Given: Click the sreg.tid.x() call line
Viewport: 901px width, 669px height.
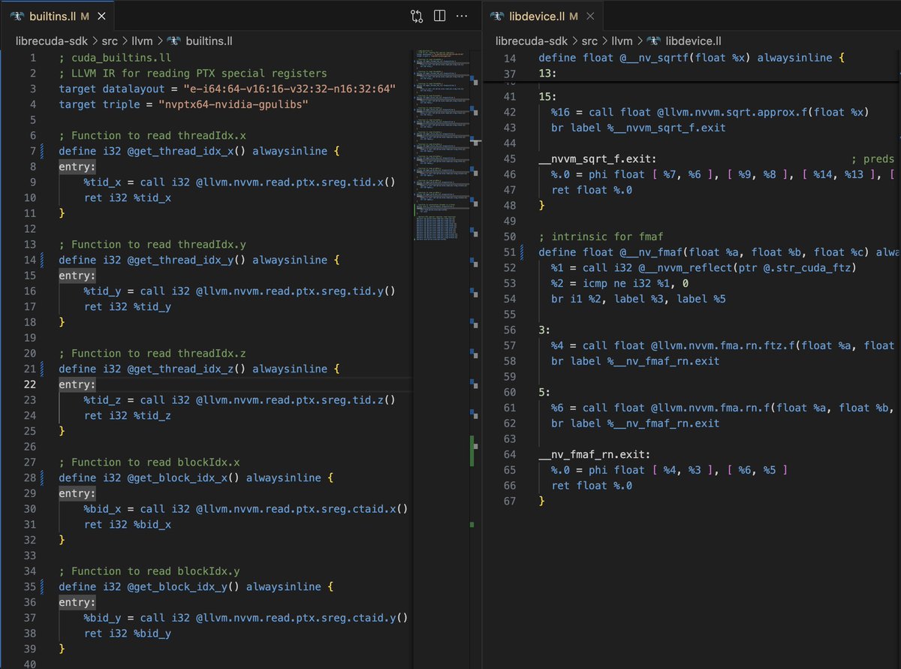Looking at the screenshot, I should (240, 182).
